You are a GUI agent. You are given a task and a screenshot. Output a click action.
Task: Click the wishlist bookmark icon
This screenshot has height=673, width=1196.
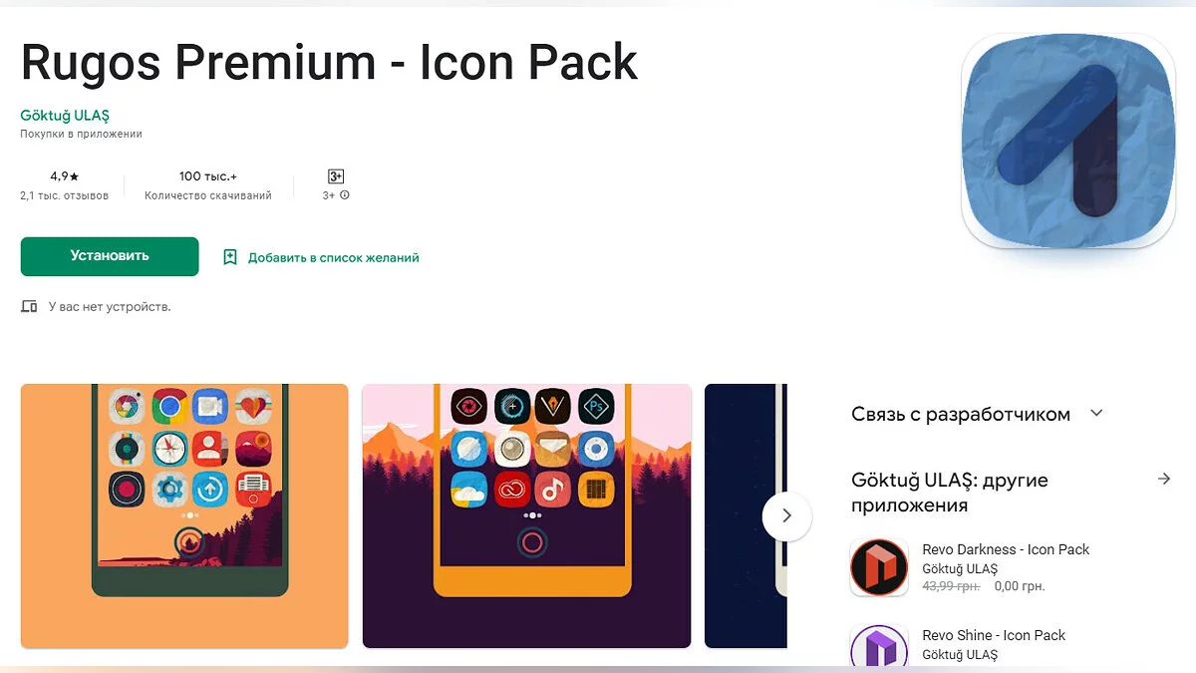230,257
